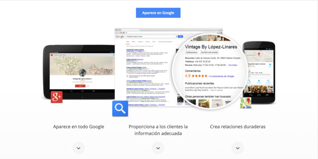Select the Web tab in search results

(128, 42)
